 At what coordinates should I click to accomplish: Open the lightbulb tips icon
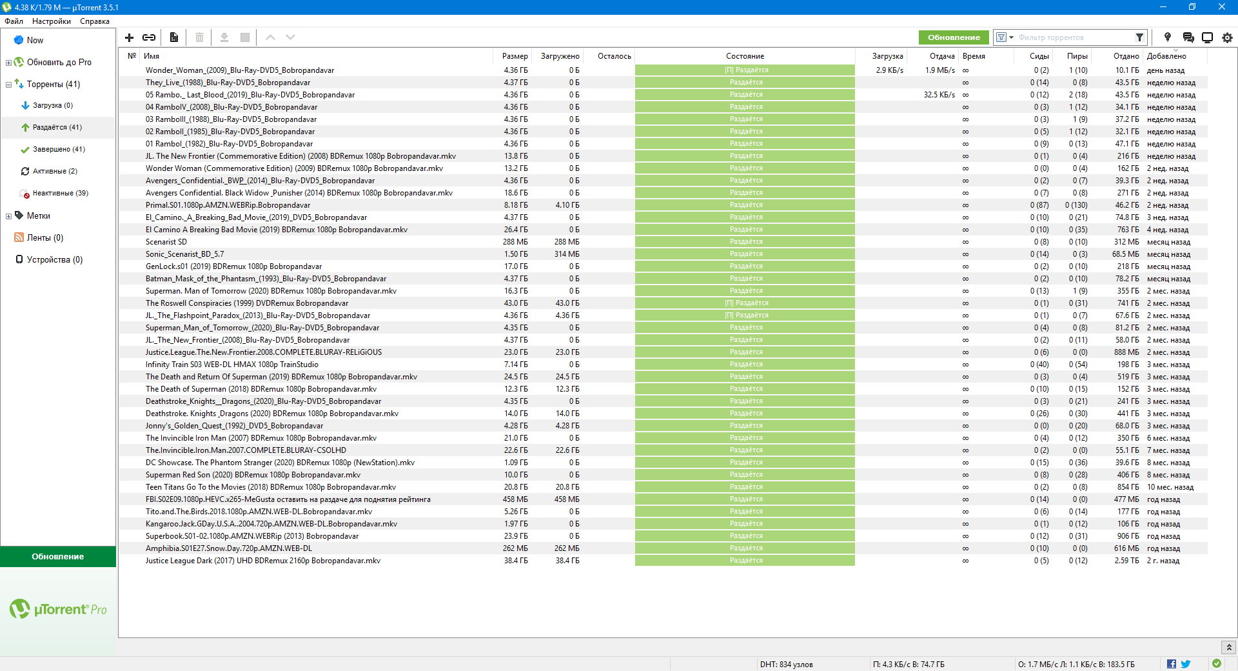pos(1167,37)
